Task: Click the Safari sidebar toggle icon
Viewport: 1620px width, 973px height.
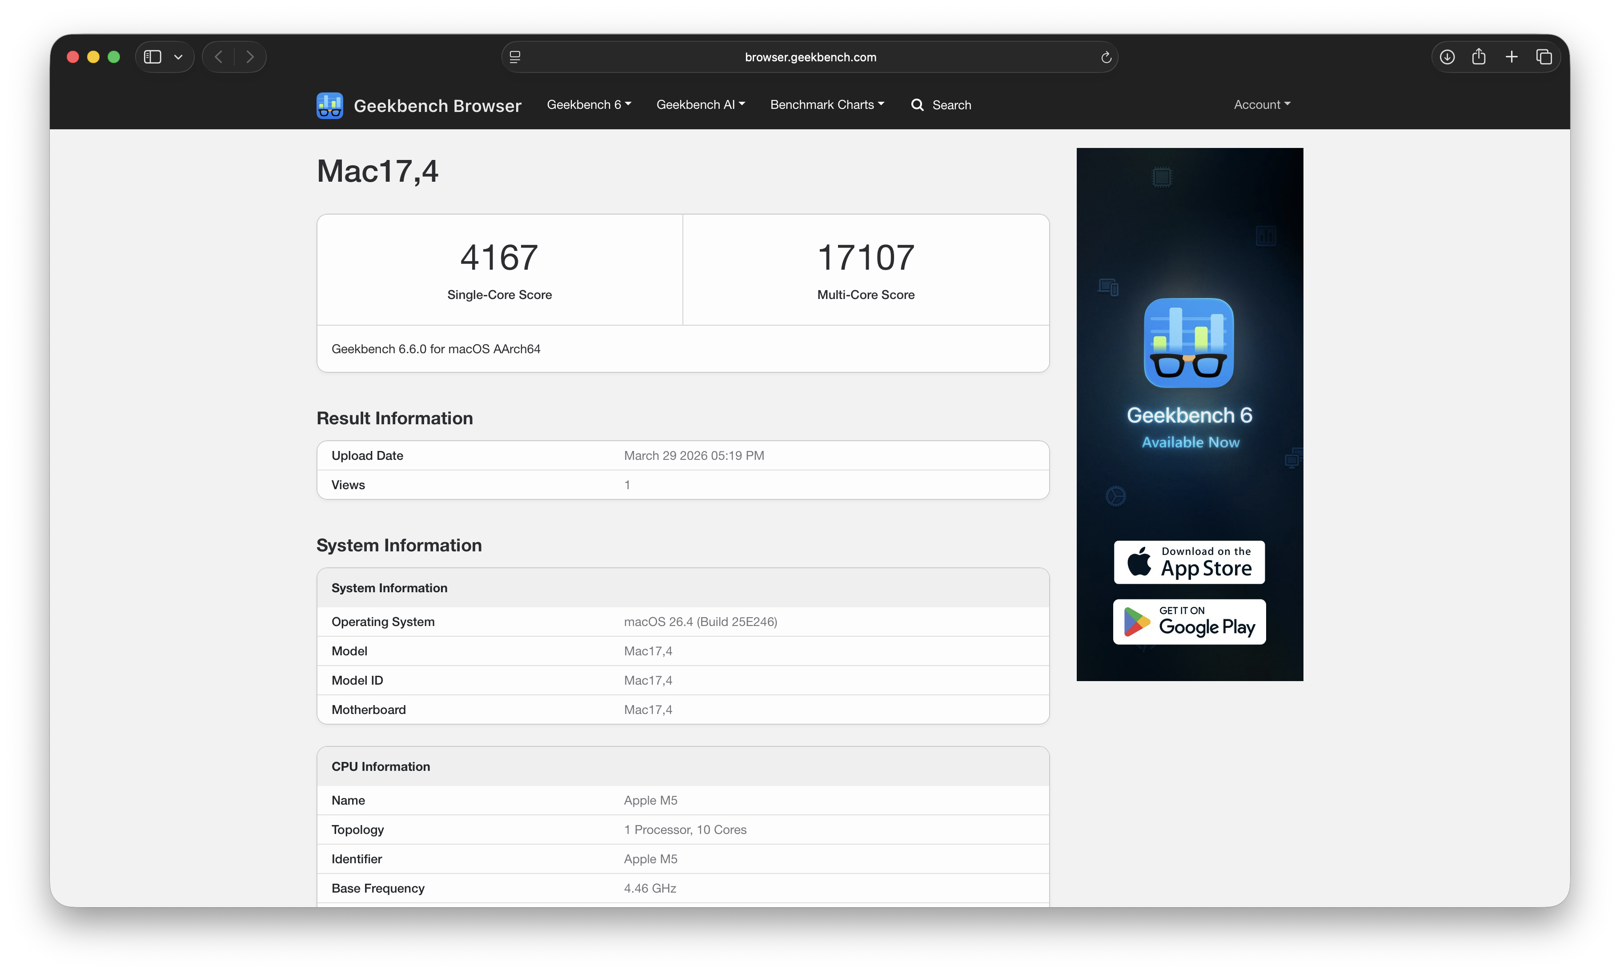Action: click(x=153, y=57)
